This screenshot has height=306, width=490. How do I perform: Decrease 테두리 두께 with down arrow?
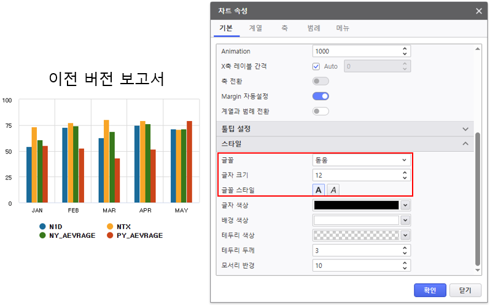point(405,253)
